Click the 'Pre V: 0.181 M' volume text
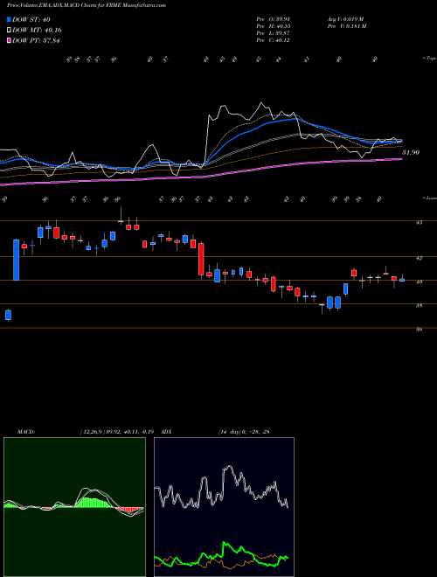Image resolution: width=437 pixels, height=577 pixels. click(348, 26)
